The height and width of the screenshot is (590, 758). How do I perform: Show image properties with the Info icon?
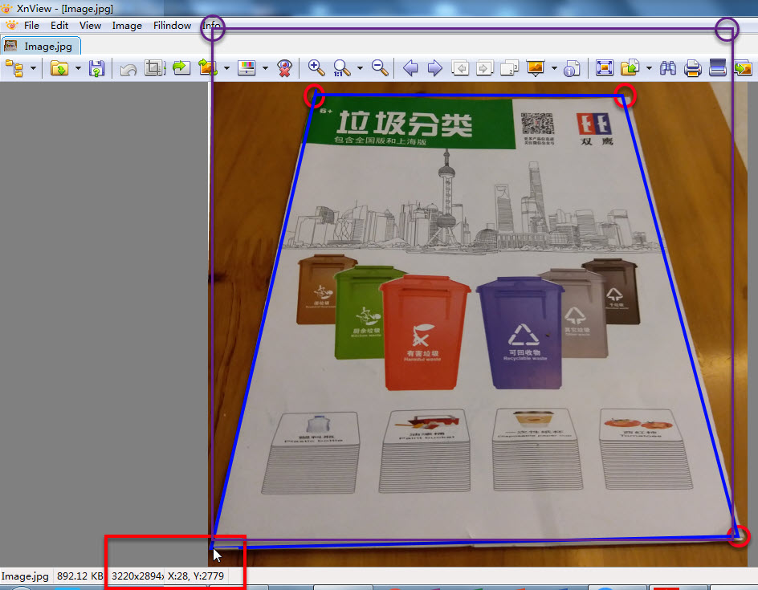click(571, 67)
